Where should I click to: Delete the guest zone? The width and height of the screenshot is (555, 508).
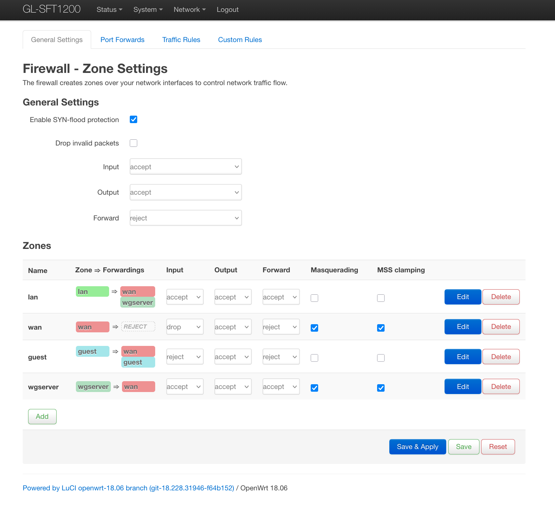(x=501, y=357)
